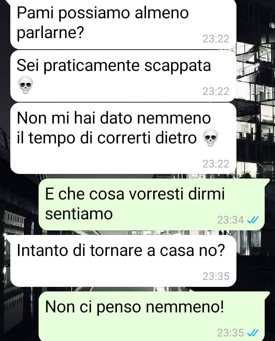Select the 'E che cosa vorresti dirmi' message
Viewport: 275px width, 341px height.
(x=152, y=204)
